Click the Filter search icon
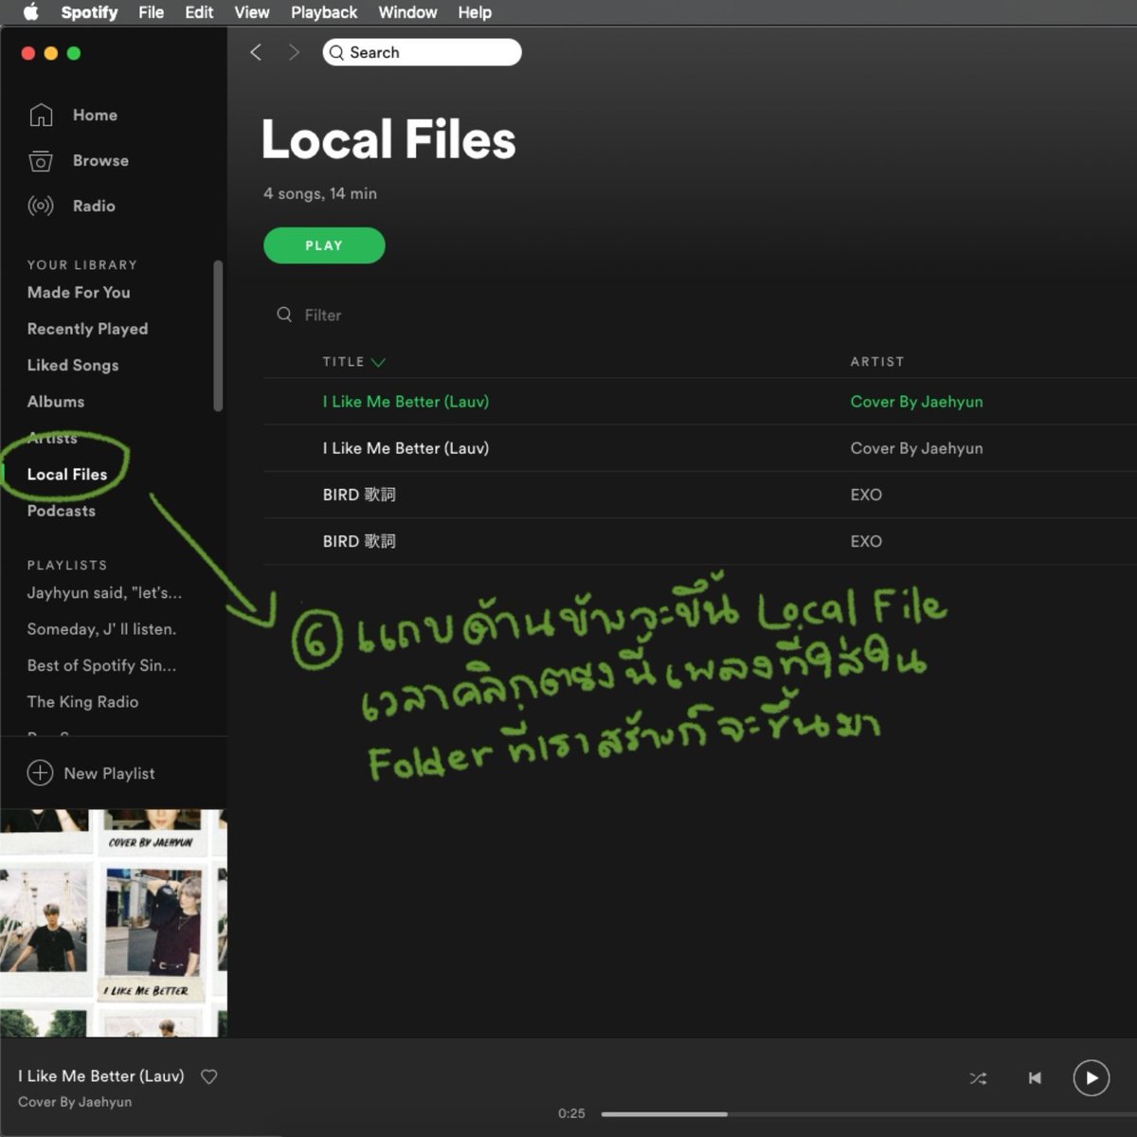 tap(284, 315)
